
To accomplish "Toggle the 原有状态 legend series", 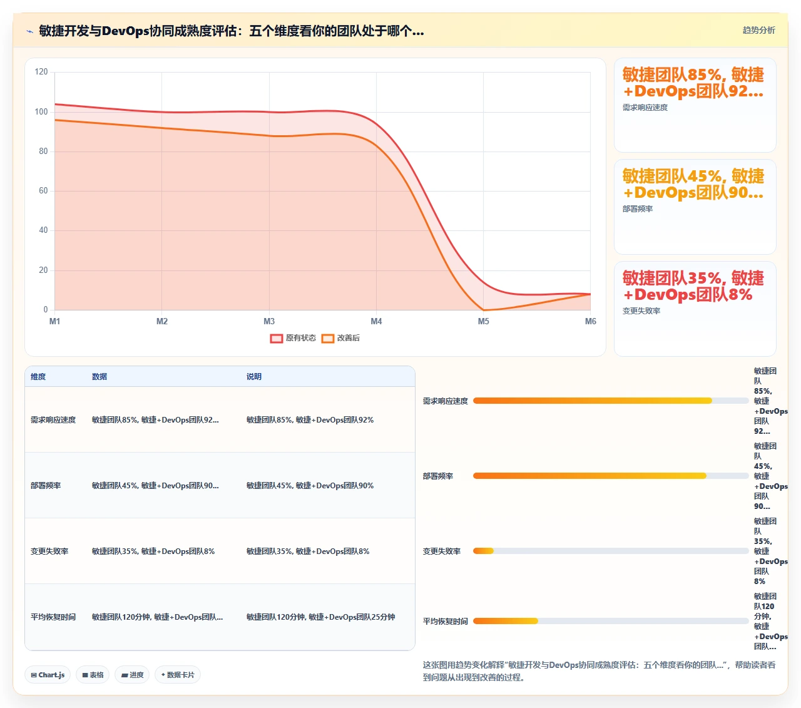I will [293, 338].
